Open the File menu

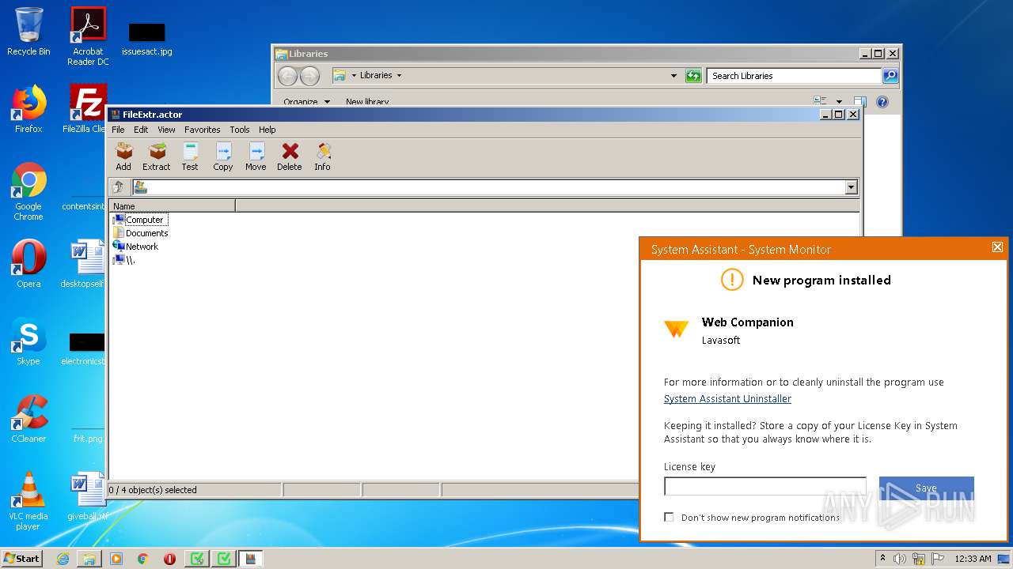118,130
